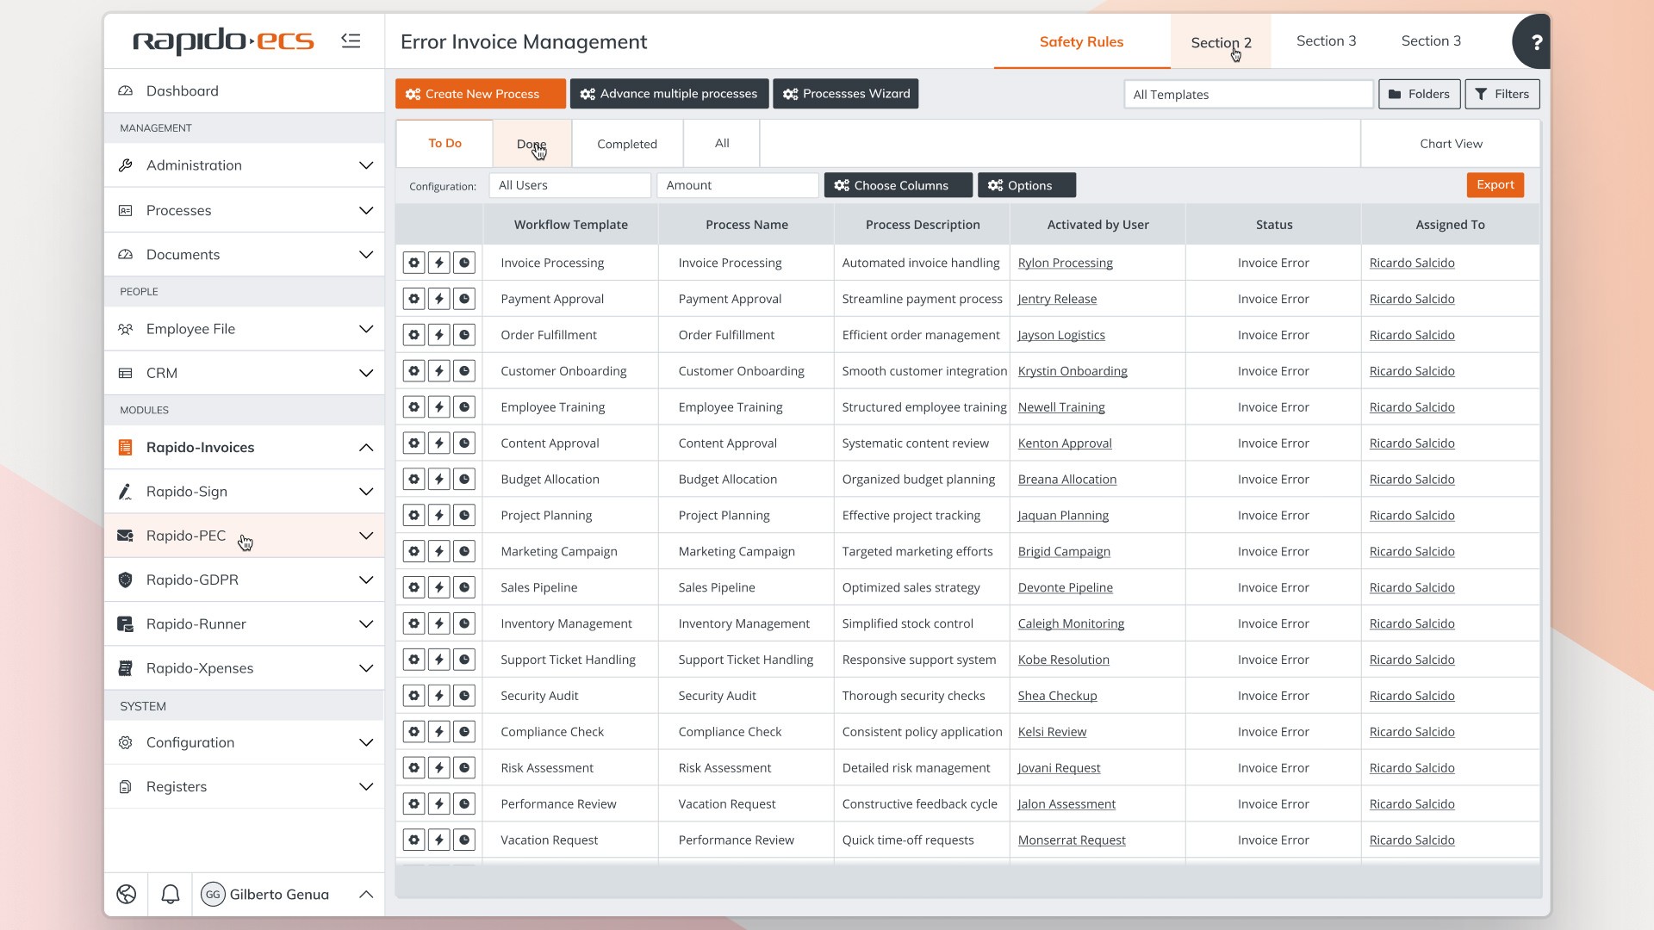Click the clock history icon on Order Fulfillment row
Screen dimensions: 1654x930
(x=464, y=335)
